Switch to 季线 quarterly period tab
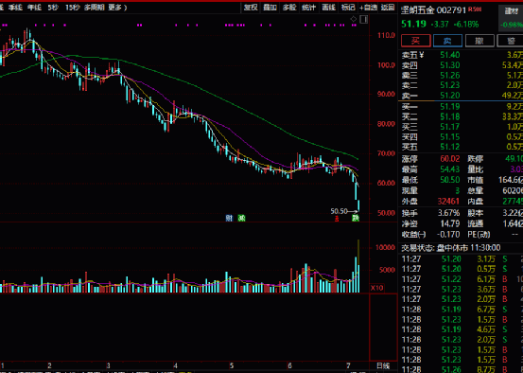 [15, 8]
